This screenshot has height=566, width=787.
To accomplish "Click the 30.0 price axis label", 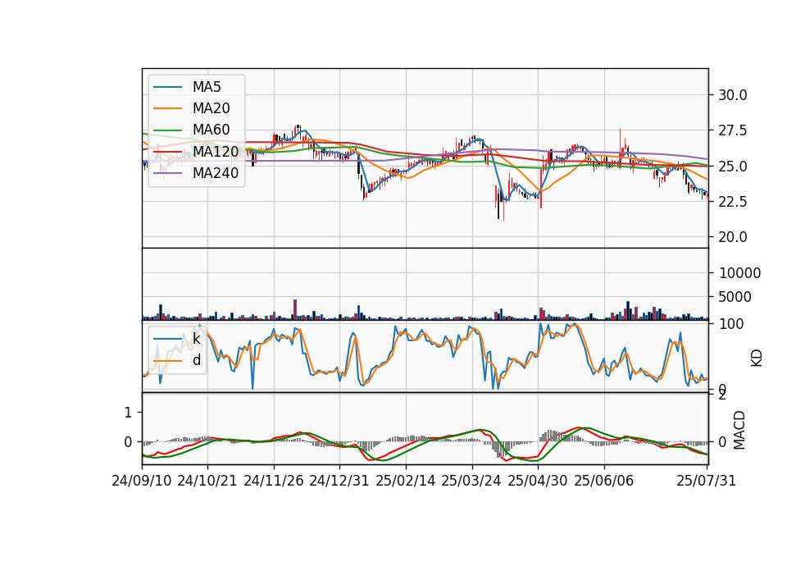I will tap(732, 95).
